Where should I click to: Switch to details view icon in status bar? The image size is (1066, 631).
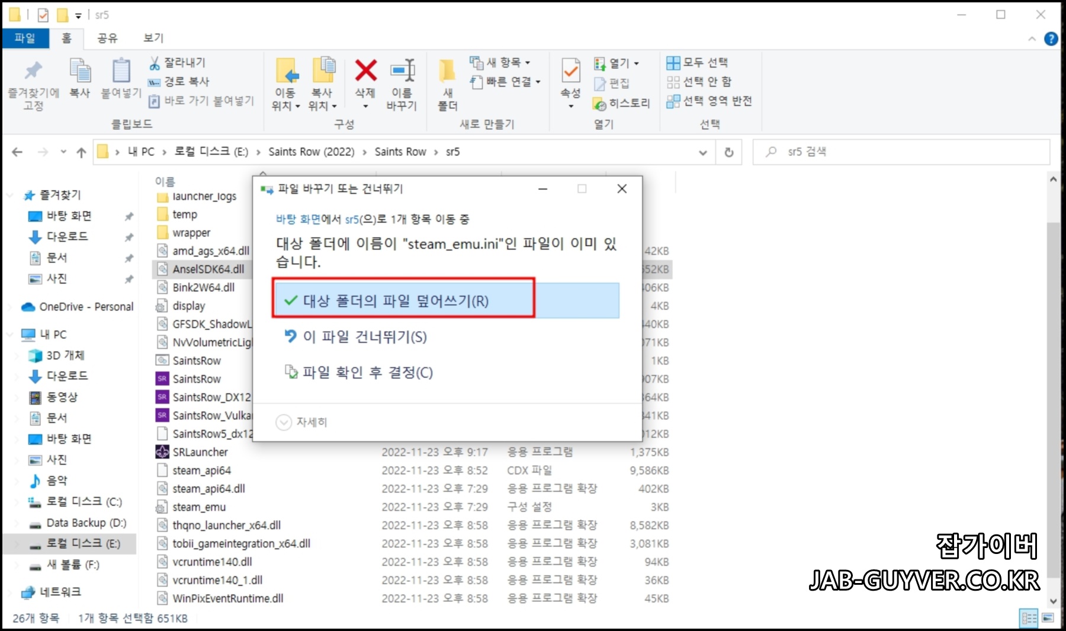1029,619
